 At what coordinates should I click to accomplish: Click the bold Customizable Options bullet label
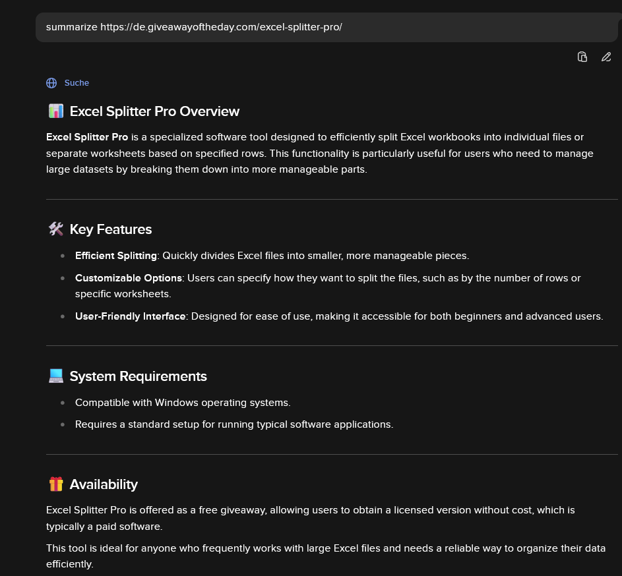point(128,278)
